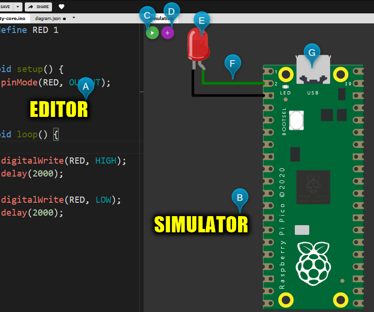Click the 'setup()' function name

click(35, 70)
